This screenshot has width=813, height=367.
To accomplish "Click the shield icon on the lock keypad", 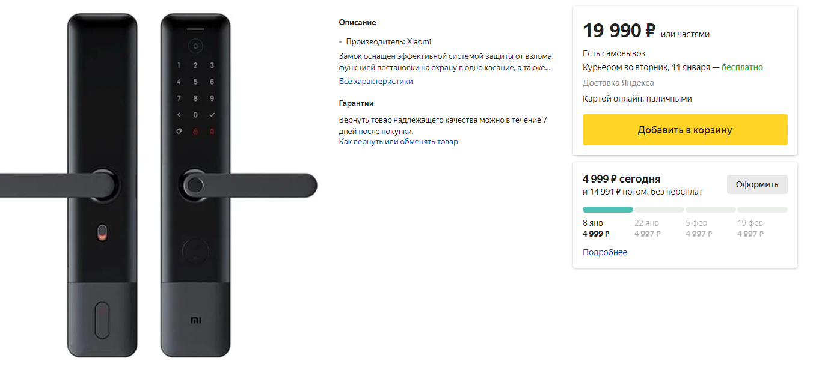I will 179,132.
